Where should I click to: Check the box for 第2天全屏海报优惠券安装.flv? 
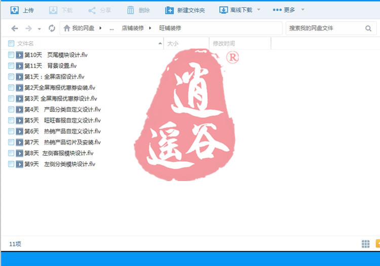pyautogui.click(x=11, y=87)
